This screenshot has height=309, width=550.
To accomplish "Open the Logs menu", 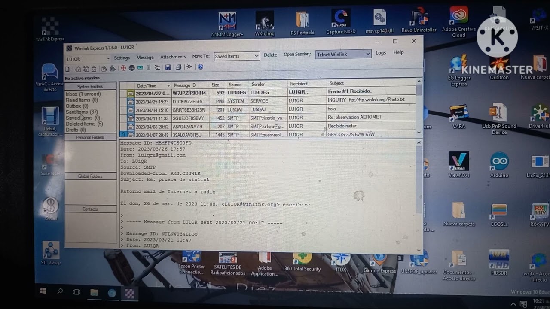I will coord(381,53).
